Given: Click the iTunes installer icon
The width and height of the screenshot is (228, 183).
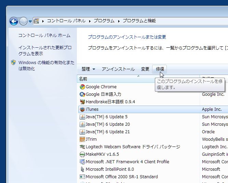Looking at the screenshot, I should pos(82,109).
